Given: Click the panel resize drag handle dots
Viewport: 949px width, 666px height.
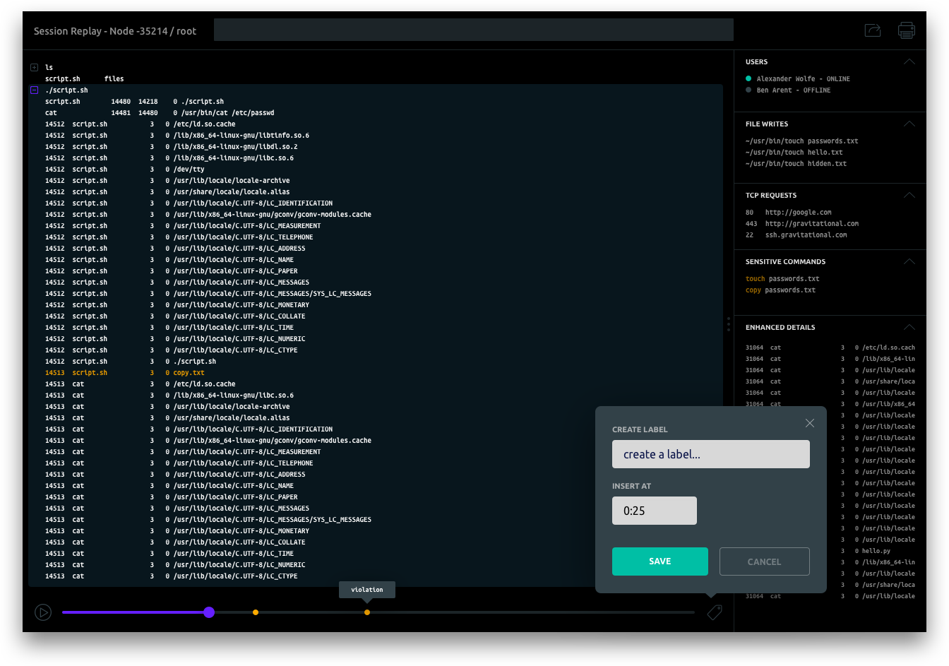Looking at the screenshot, I should pos(729,324).
